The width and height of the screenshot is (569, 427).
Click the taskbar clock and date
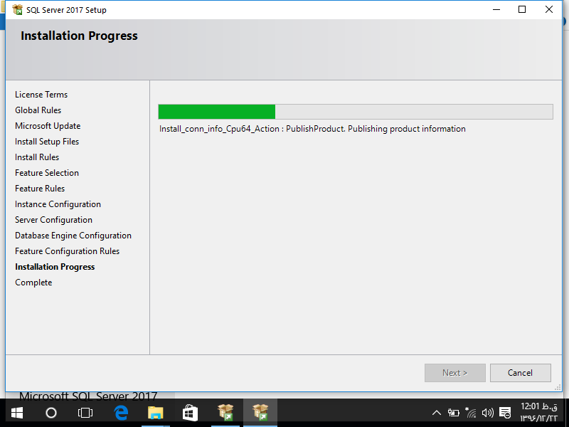point(539,412)
